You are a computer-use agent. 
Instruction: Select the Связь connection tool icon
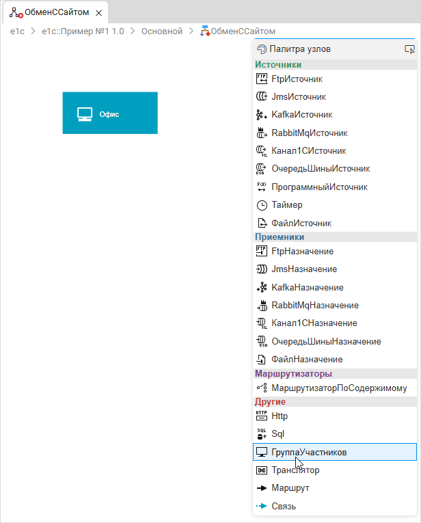coord(260,507)
